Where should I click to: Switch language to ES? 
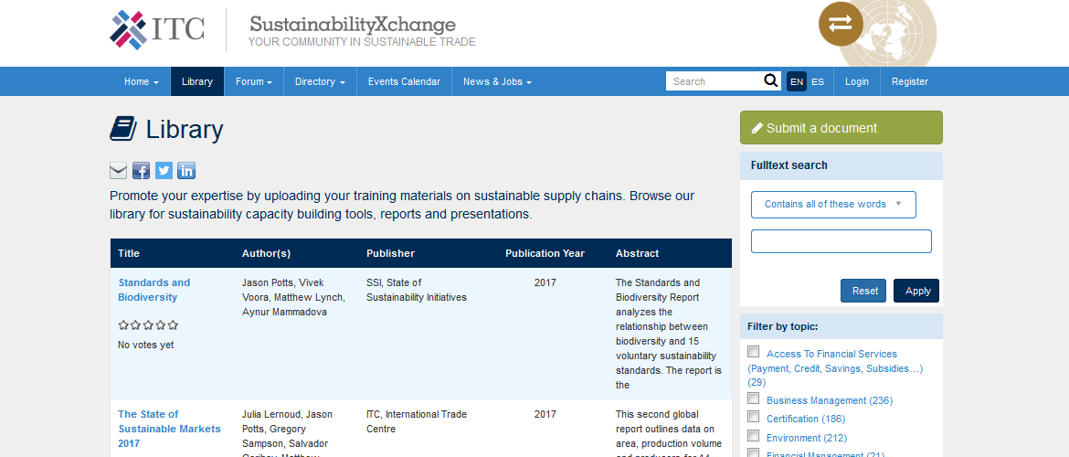point(818,81)
